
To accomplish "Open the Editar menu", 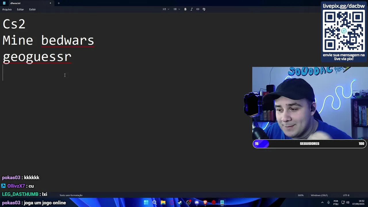I will 20,9.
